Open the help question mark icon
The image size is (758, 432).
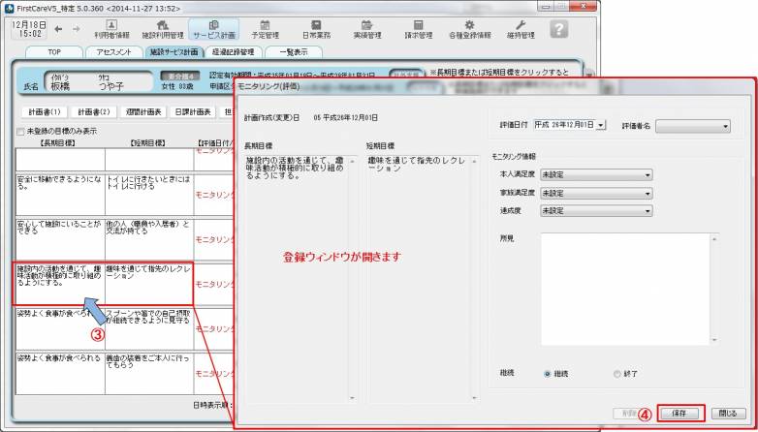[558, 29]
